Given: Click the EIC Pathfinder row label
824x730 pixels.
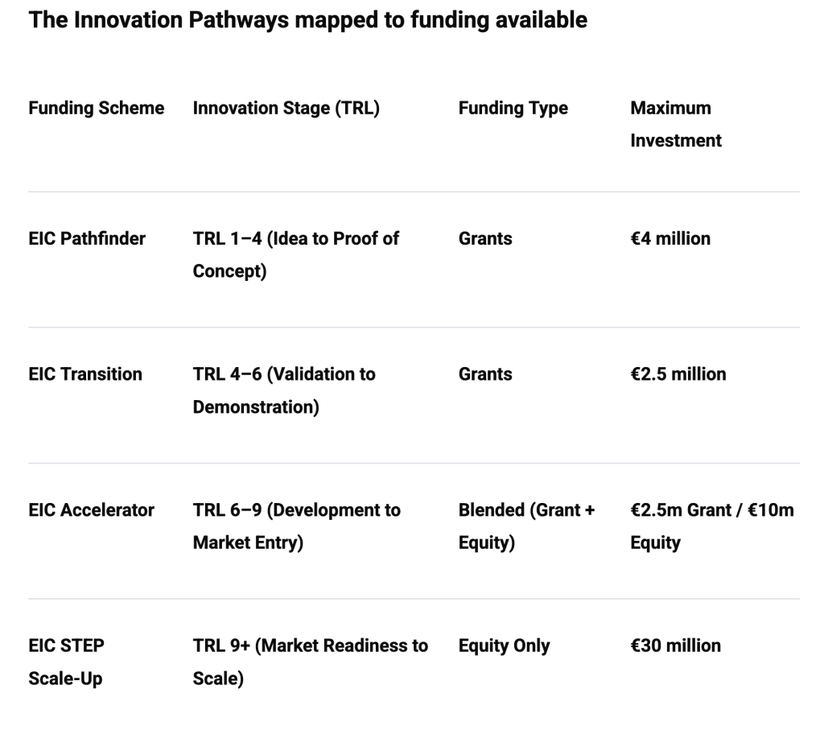Looking at the screenshot, I should [x=87, y=238].
